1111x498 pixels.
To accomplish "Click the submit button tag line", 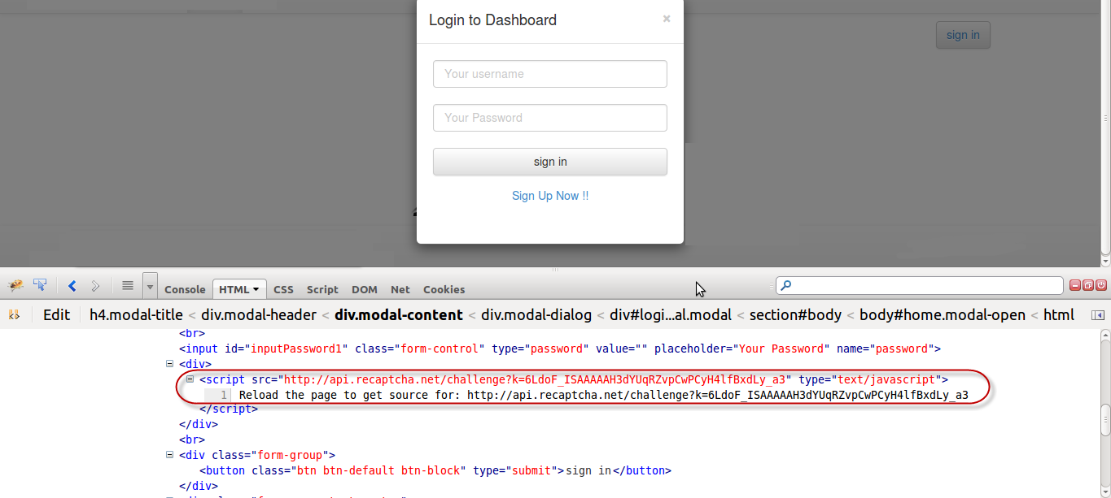I will click(x=435, y=470).
